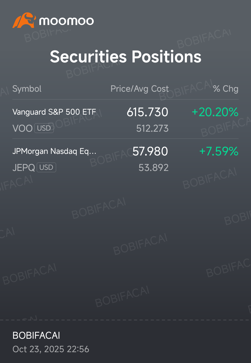Click JEPQ current price 57.980
This screenshot has height=363, width=251.
click(150, 151)
